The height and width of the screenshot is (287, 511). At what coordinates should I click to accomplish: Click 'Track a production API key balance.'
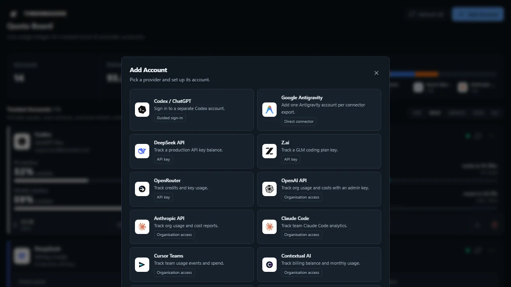(x=188, y=150)
